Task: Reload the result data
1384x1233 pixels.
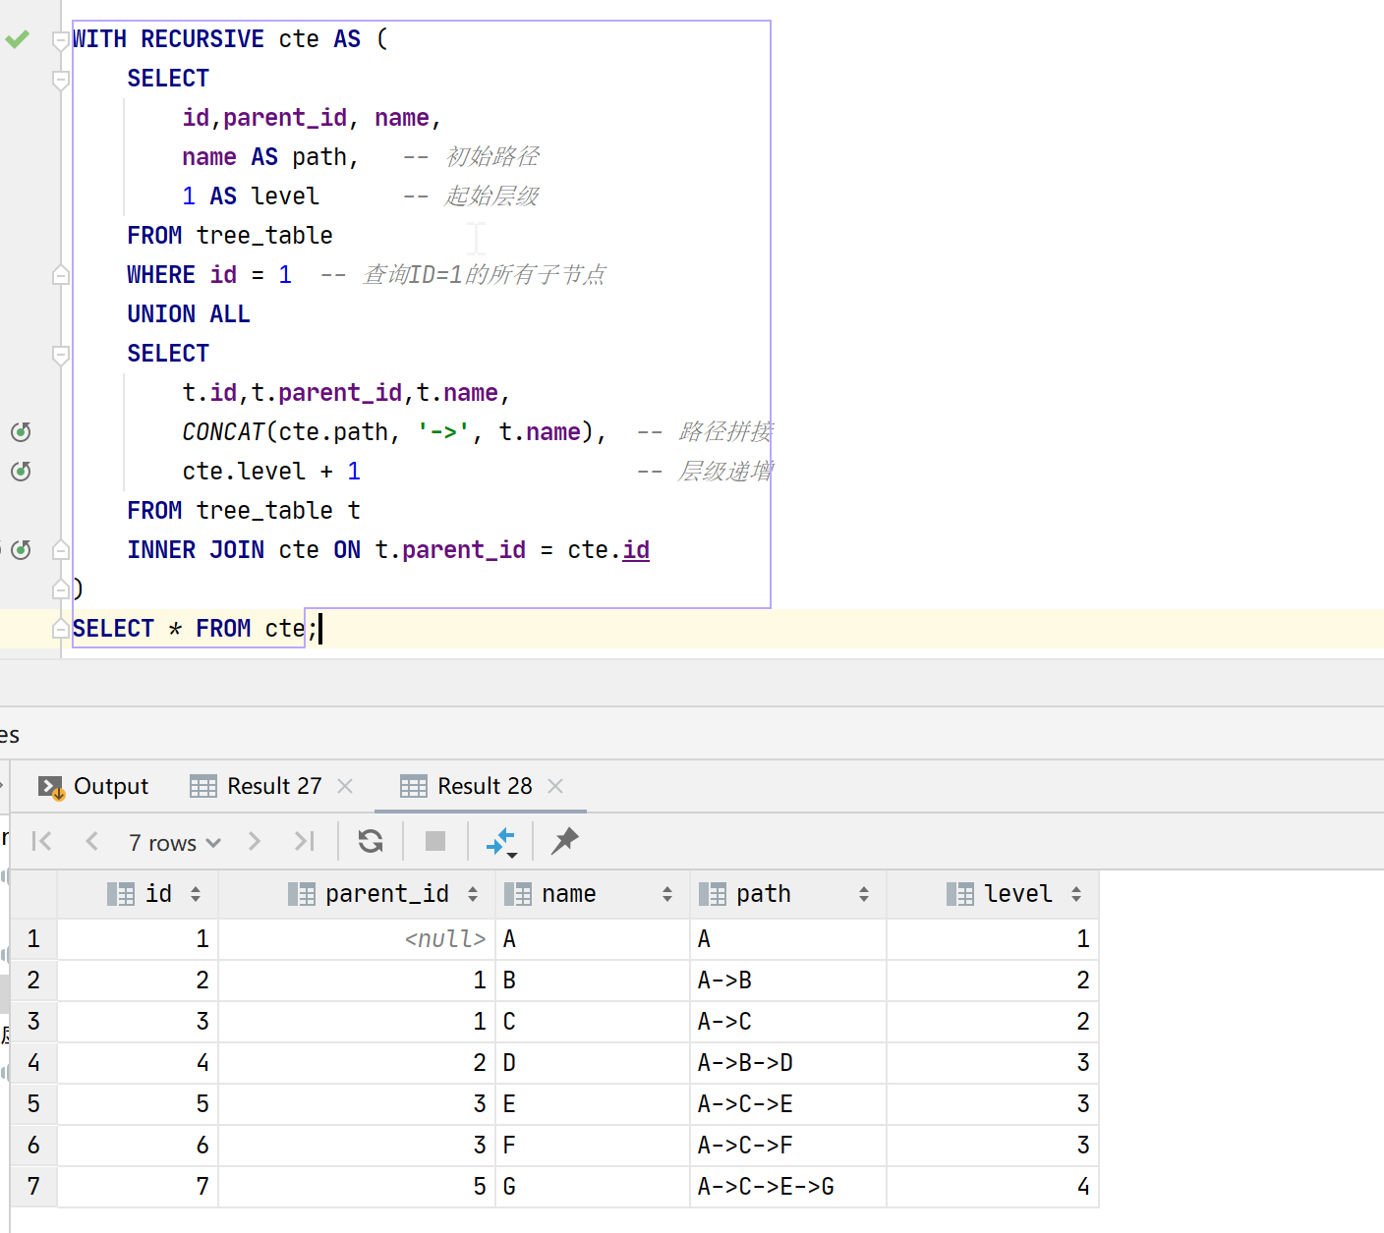Action: (371, 841)
